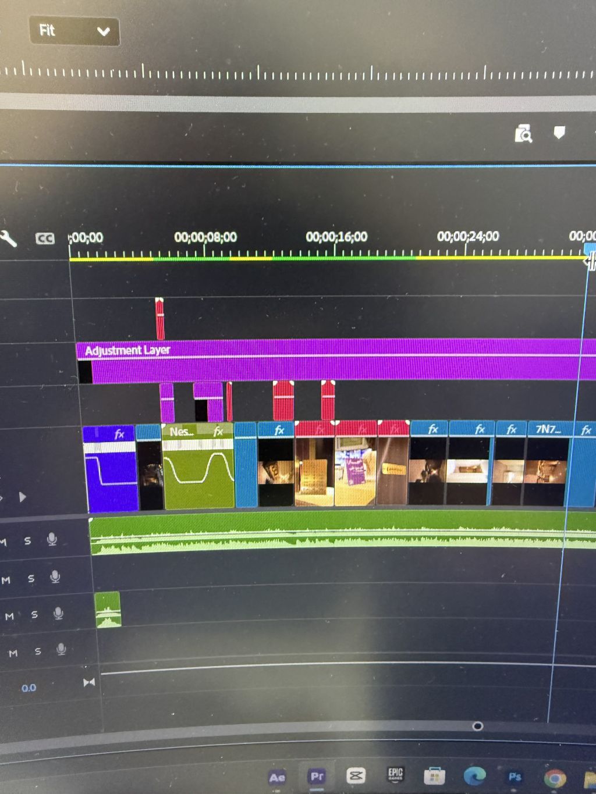Screen dimensions: 596x794
Task: Click the bowtie keyframe icon beside 0.0
Action: point(89,682)
